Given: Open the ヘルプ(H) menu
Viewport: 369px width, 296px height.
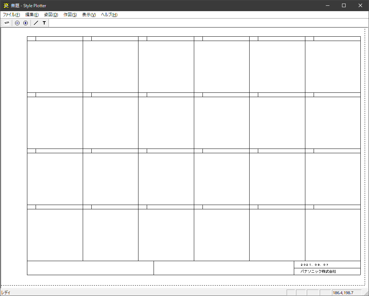Looking at the screenshot, I should [109, 15].
